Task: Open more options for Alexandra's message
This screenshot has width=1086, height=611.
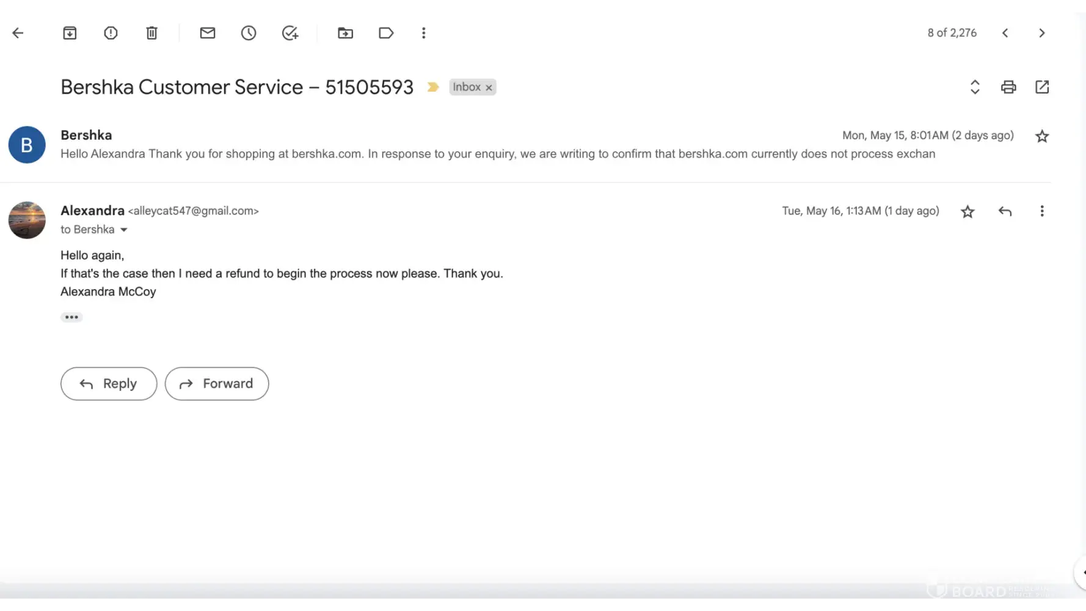Action: tap(1042, 211)
